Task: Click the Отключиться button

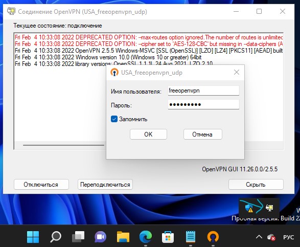Action: pos(41,185)
